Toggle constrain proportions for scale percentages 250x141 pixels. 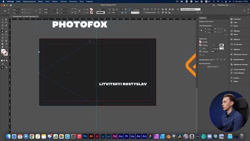click(54, 11)
